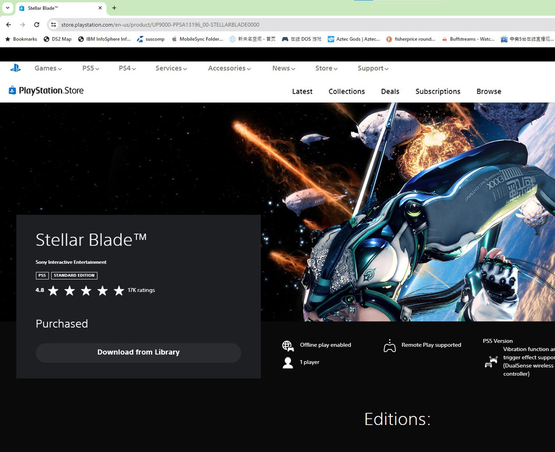Expand the Store menu
This screenshot has height=452, width=555.
[x=326, y=68]
